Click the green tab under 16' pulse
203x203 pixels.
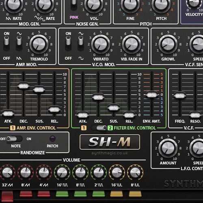62,194
